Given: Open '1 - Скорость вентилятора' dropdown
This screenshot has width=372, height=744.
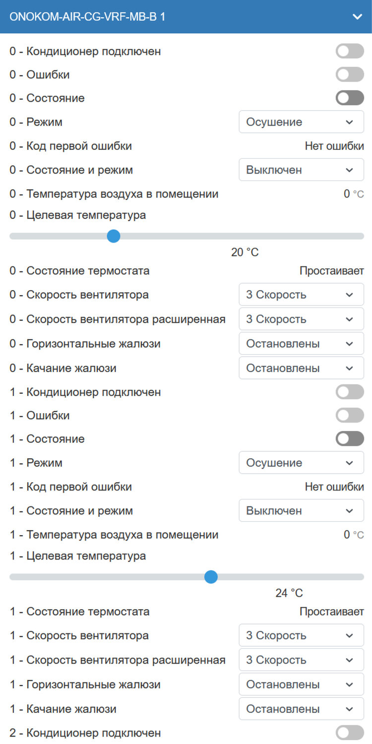Looking at the screenshot, I should [x=301, y=635].
